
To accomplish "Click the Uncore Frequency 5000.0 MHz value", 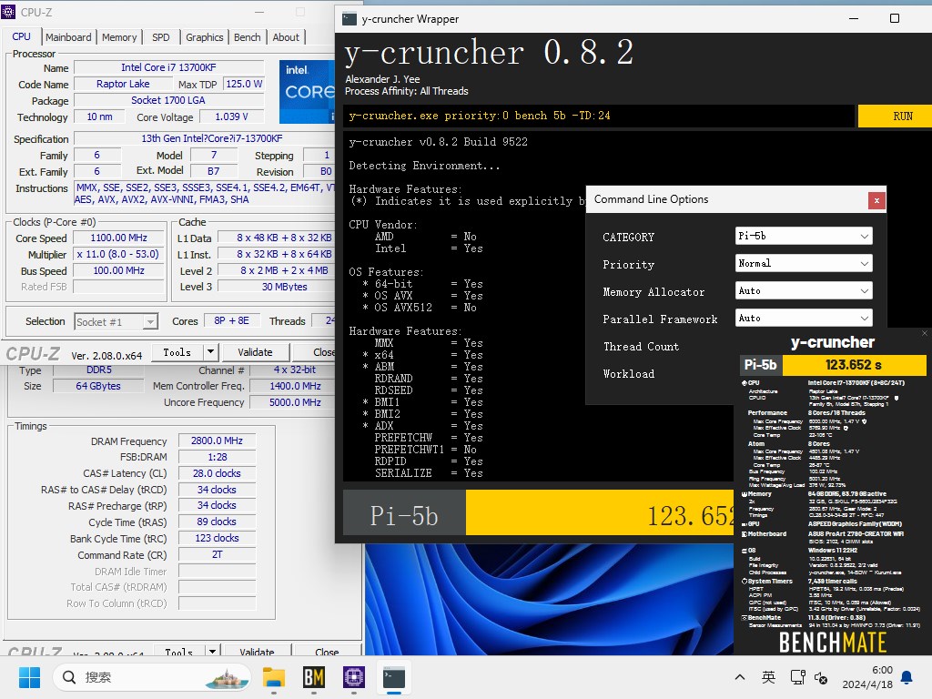I will (295, 402).
